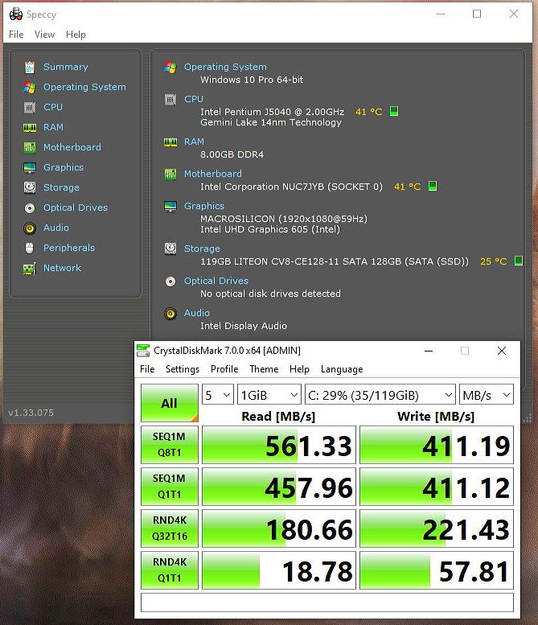Click the Motherboard icon in summary panel

point(170,175)
